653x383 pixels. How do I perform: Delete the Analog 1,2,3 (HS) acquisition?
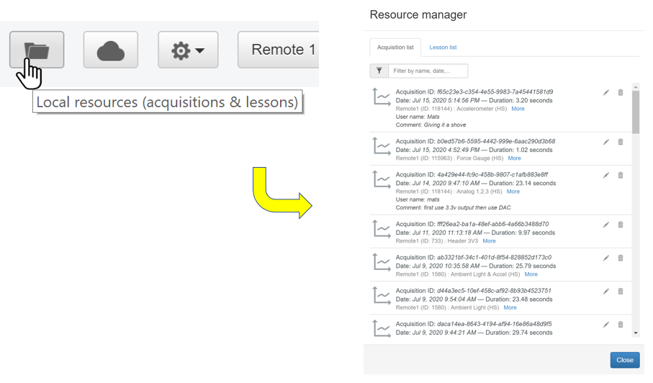(621, 176)
